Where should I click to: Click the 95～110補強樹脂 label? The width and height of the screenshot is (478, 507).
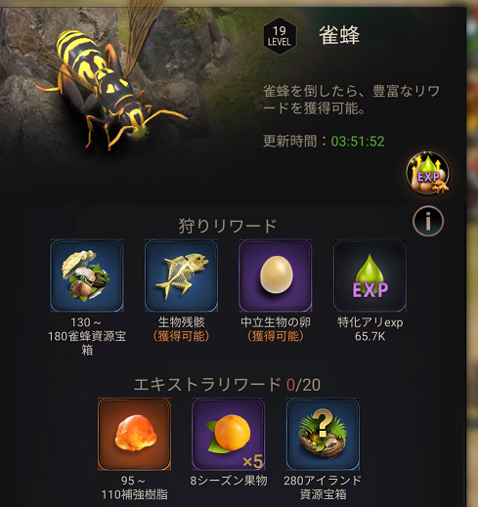click(x=134, y=487)
